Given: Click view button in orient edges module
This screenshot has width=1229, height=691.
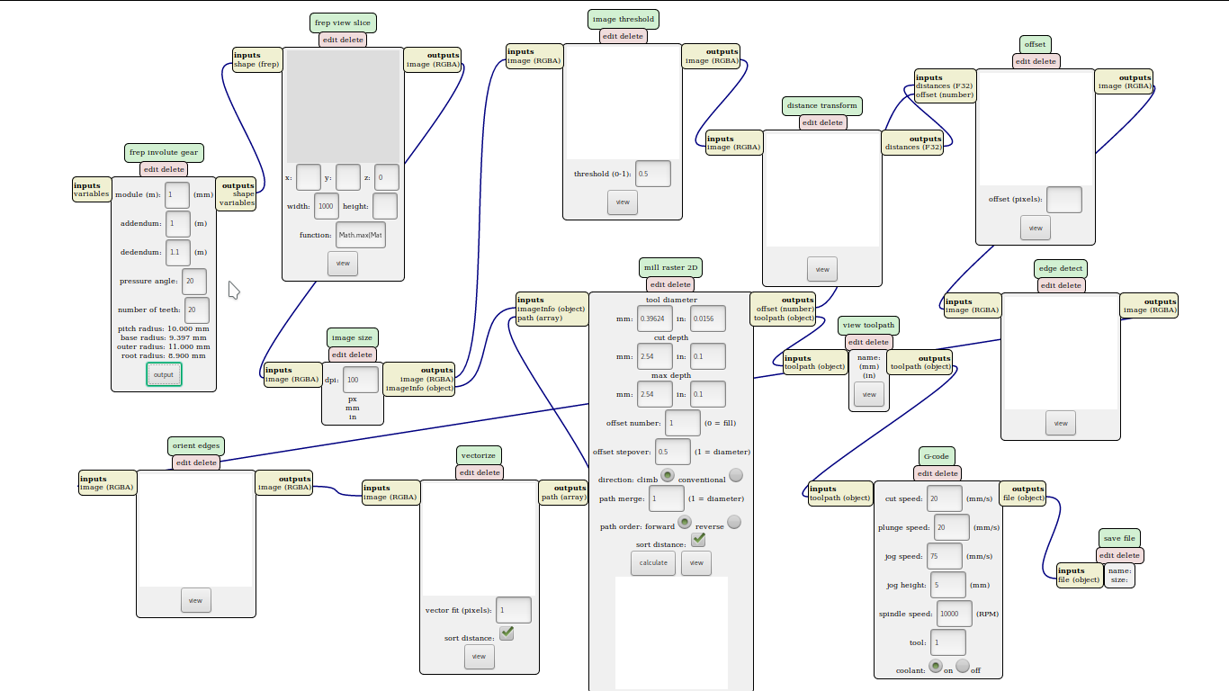Looking at the screenshot, I should [x=196, y=600].
